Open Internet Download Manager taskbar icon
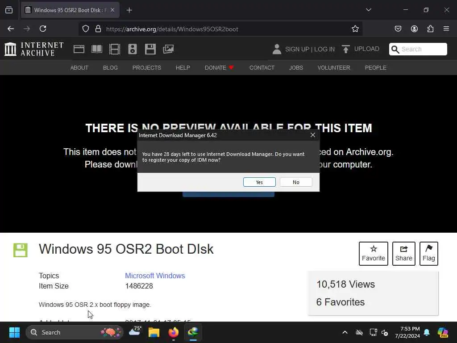 [x=193, y=332]
